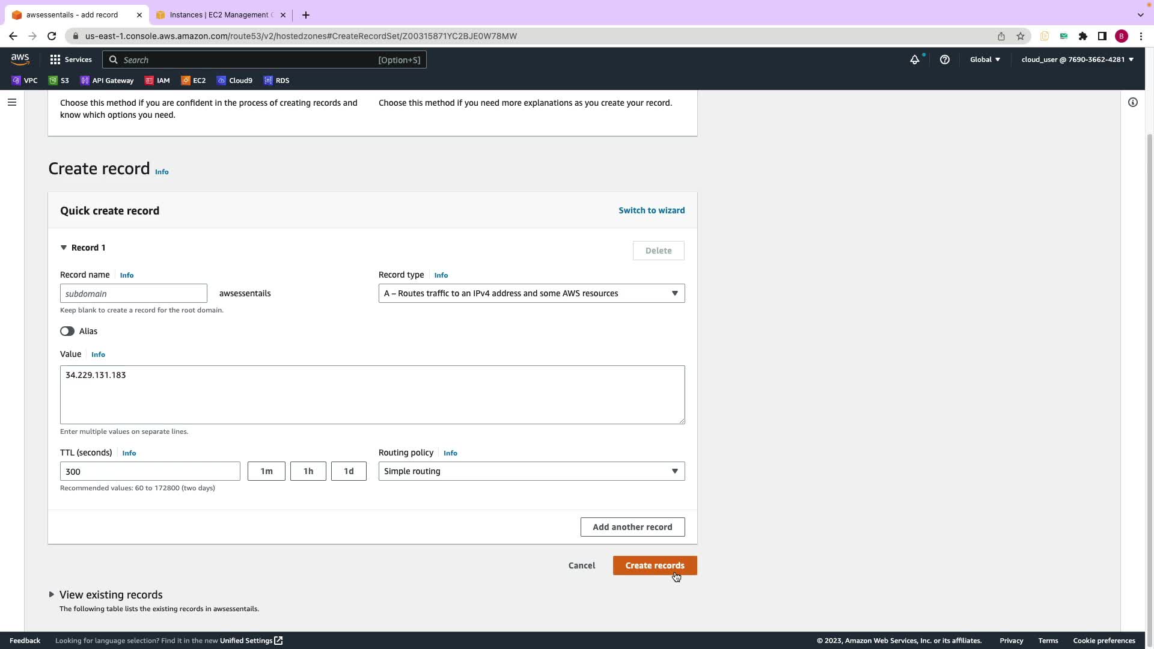The image size is (1154, 649).
Task: Open the AWS notifications bell
Action: [914, 59]
